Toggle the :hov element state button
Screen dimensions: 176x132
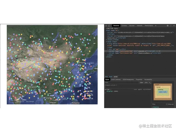[x=141, y=82]
